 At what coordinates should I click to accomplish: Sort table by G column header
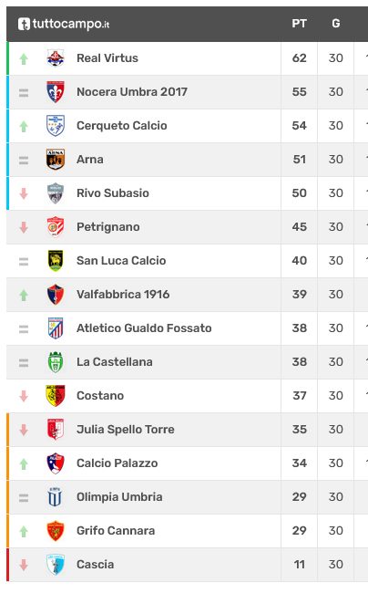tap(336, 24)
